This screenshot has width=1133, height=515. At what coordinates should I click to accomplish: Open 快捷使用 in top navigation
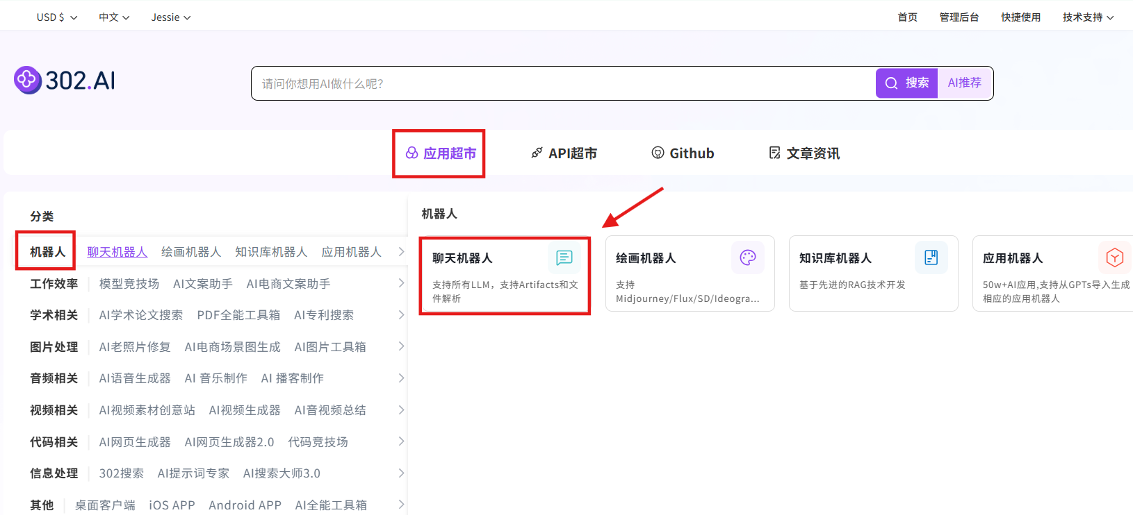(1020, 17)
